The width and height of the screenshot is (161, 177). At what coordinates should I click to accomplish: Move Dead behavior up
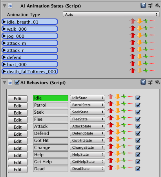point(110,168)
